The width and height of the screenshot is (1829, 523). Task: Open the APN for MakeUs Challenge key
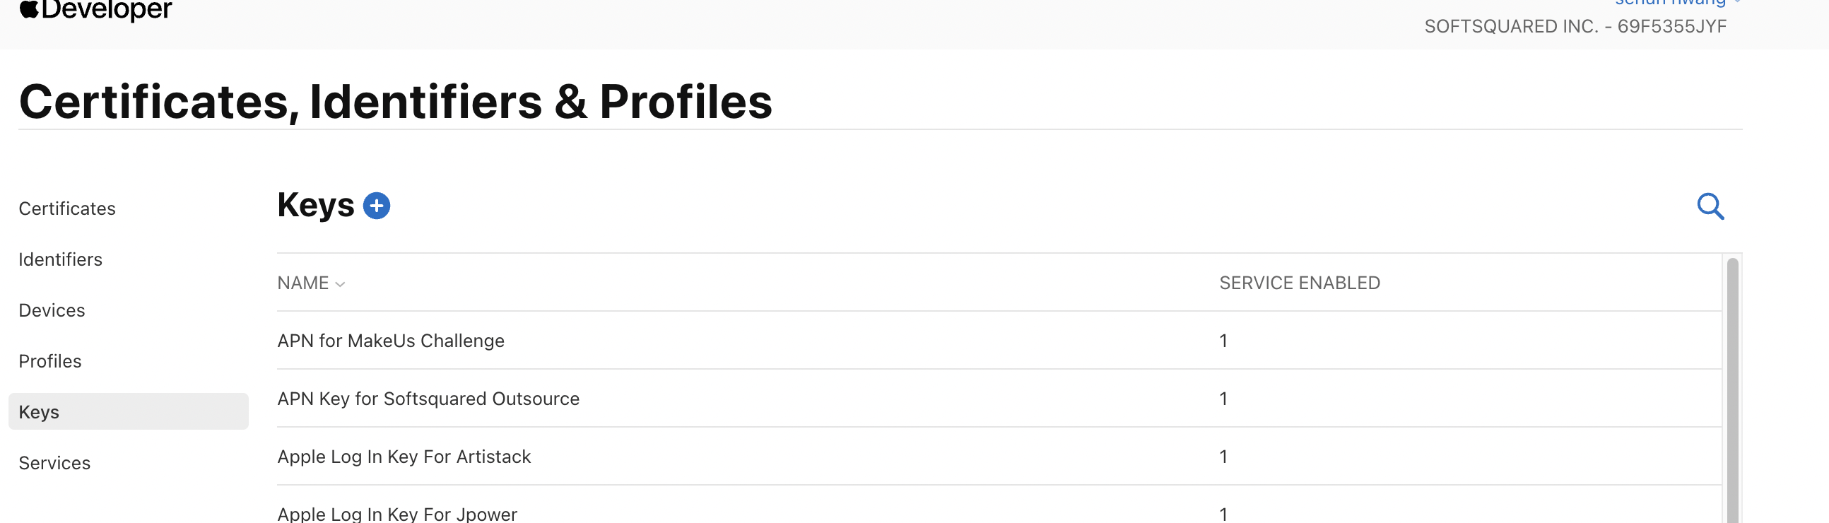[391, 341]
